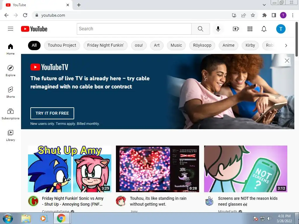Open the hamburger guide menu
The width and height of the screenshot is (299, 224).
pyautogui.click(x=11, y=29)
